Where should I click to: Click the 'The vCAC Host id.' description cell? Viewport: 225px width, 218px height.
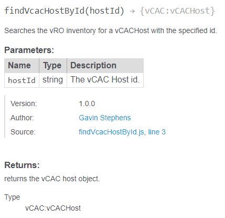[105, 80]
